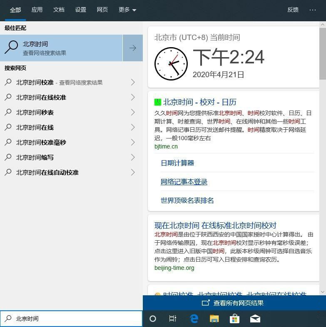Open 现在北京时间 在线标准北京时间校对 result
Screen dimensions: 326x327
coord(215,225)
